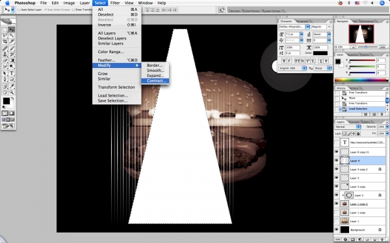390x243 pixels.
Task: Choose Expand... from Modify submenu
Action: [155, 76]
